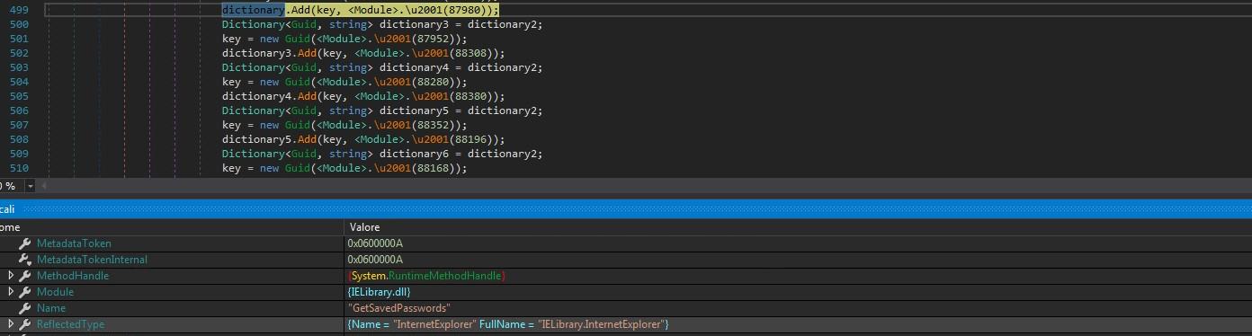Expand the ReflectedType property node
Screen dimensions: 1252x336
[x=11, y=324]
